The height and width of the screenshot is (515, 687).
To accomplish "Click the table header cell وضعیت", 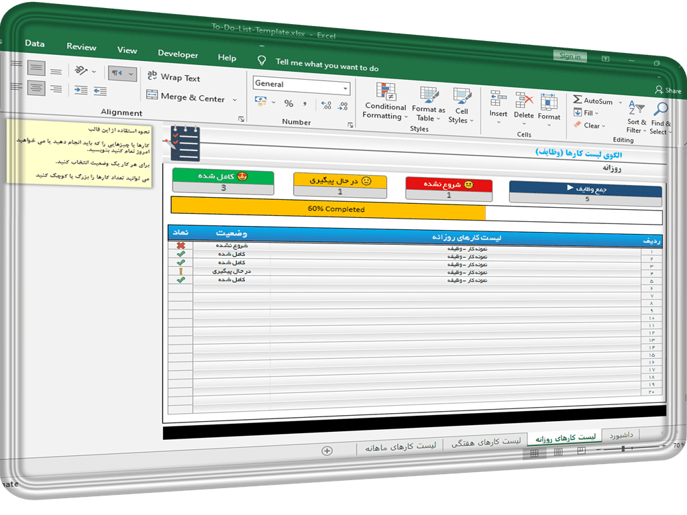I will tap(231, 233).
